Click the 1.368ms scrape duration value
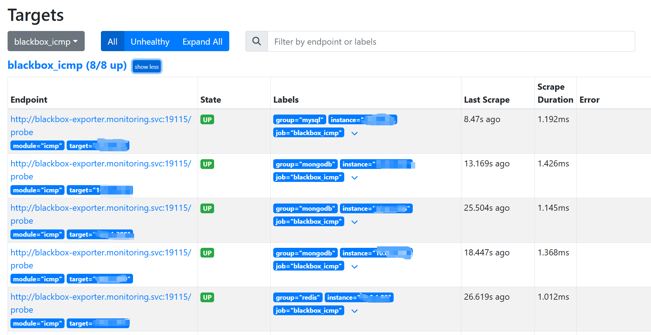The height and width of the screenshot is (335, 651). [x=553, y=253]
